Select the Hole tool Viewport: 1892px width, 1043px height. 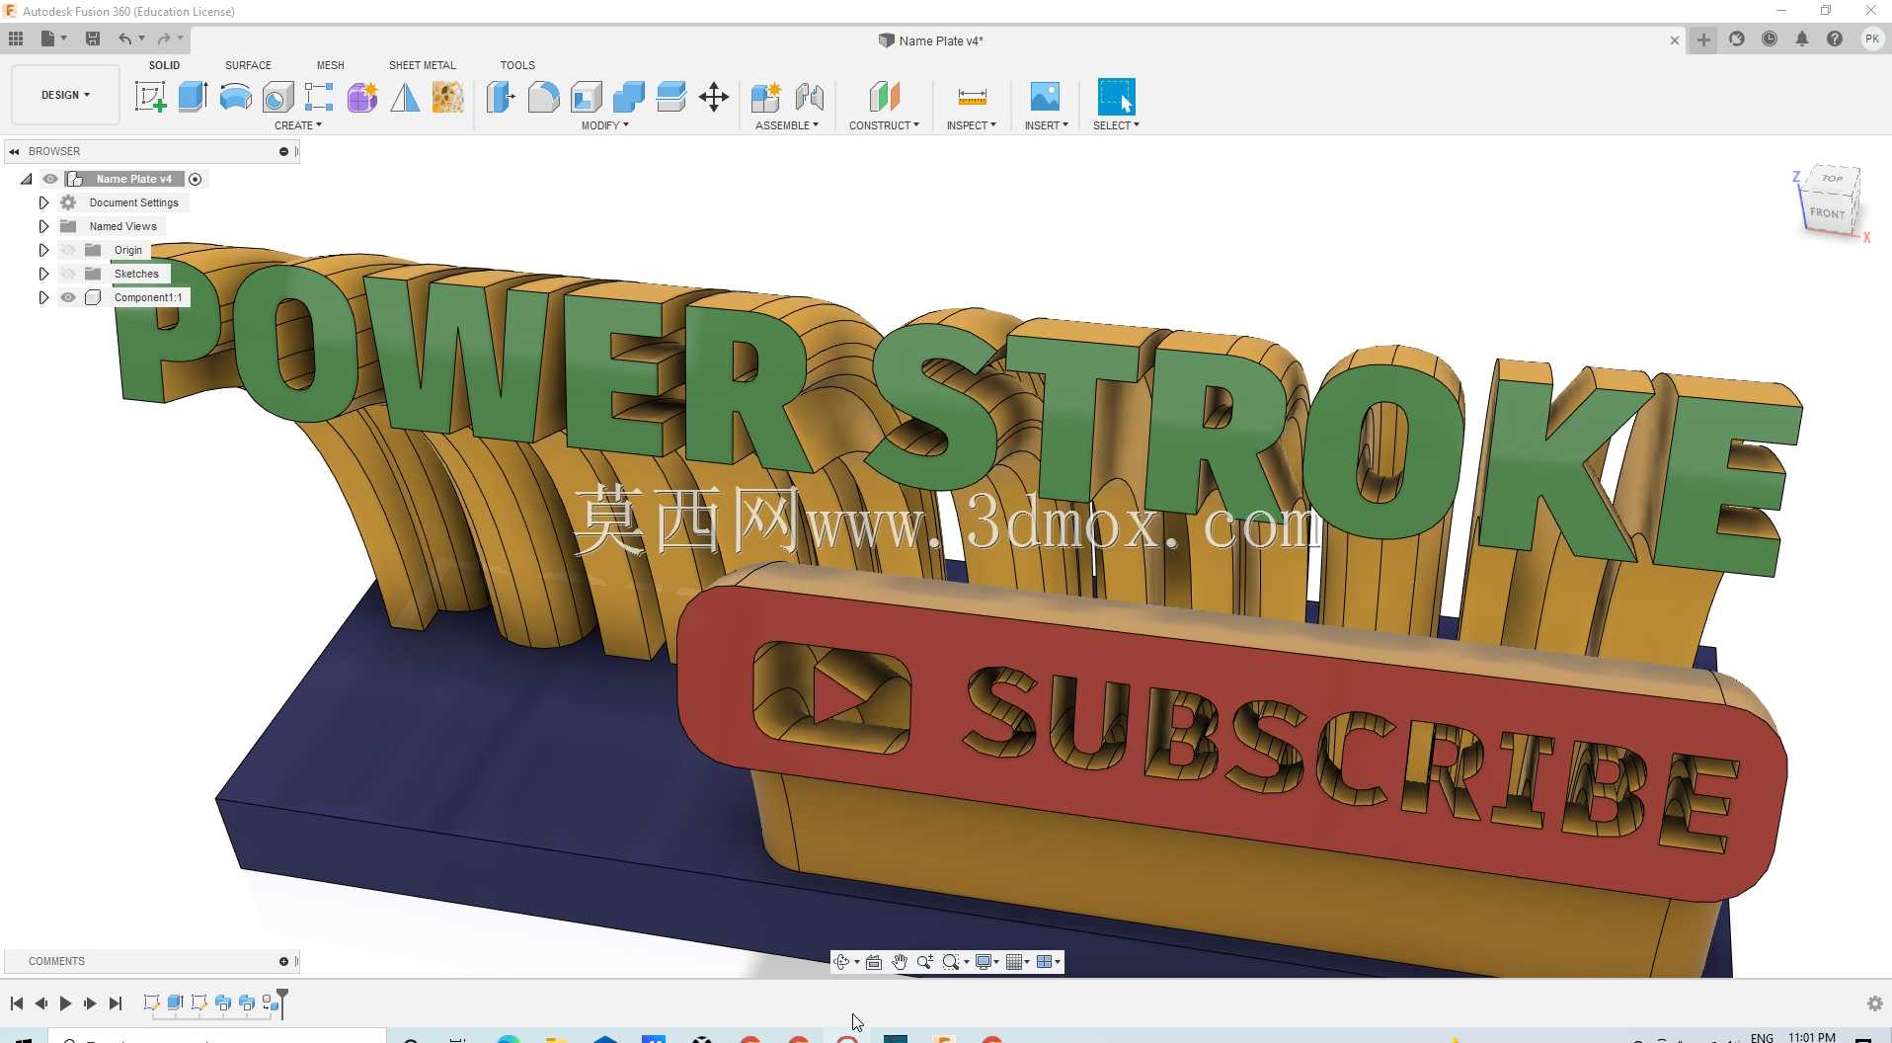click(277, 97)
